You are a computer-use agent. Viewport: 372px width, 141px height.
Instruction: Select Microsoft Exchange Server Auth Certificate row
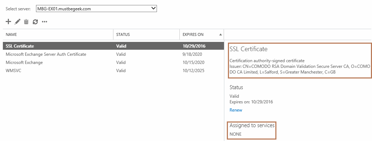113,54
